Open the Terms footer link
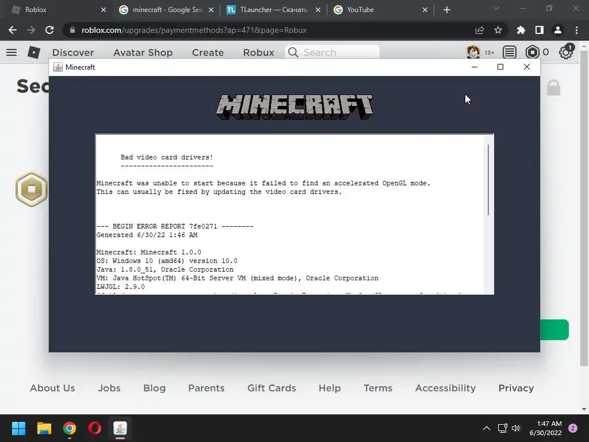 click(x=378, y=388)
